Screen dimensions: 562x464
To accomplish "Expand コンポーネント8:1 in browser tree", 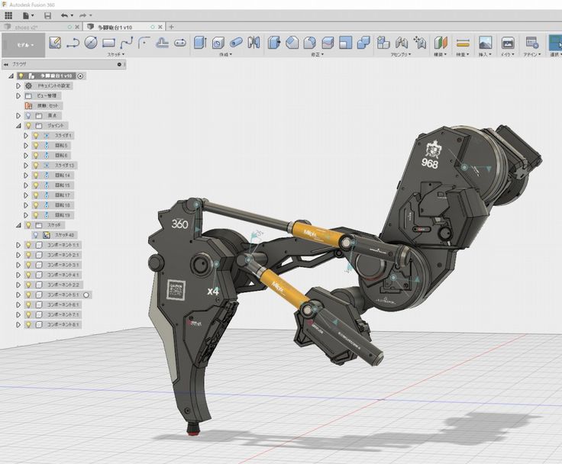I will [18, 324].
